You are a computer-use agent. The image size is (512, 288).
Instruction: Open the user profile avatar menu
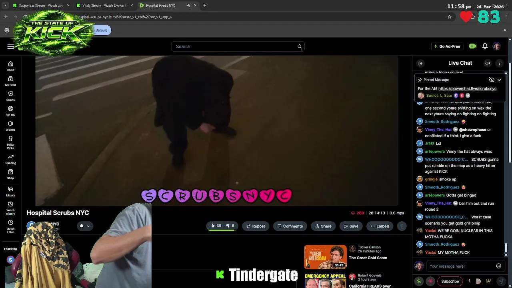point(496,46)
